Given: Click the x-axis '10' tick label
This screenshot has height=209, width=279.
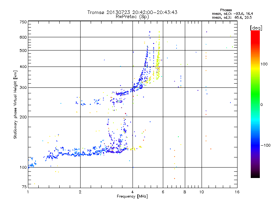Looking at the screenshot, I should coord(202,192).
